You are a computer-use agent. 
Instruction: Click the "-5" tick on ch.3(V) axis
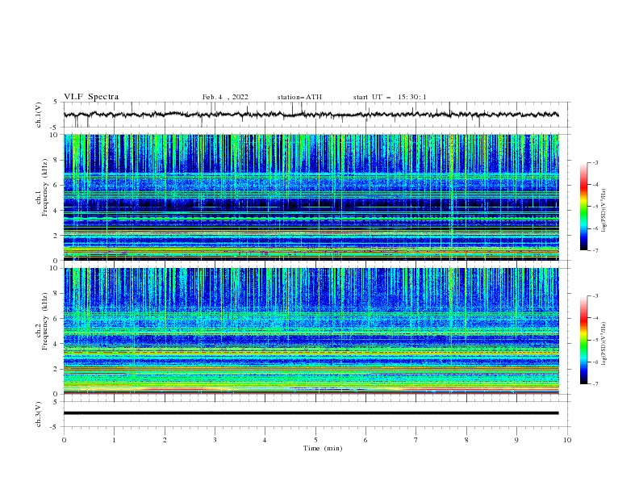pyautogui.click(x=55, y=427)
